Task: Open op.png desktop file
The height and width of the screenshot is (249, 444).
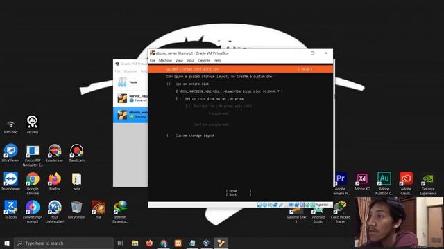Action: [33, 124]
